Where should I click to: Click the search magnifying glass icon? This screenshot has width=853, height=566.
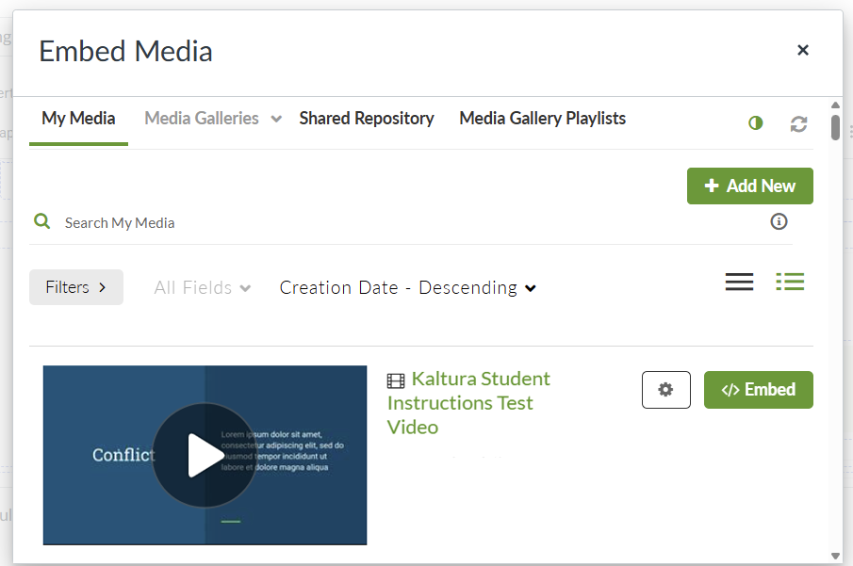[x=41, y=221]
